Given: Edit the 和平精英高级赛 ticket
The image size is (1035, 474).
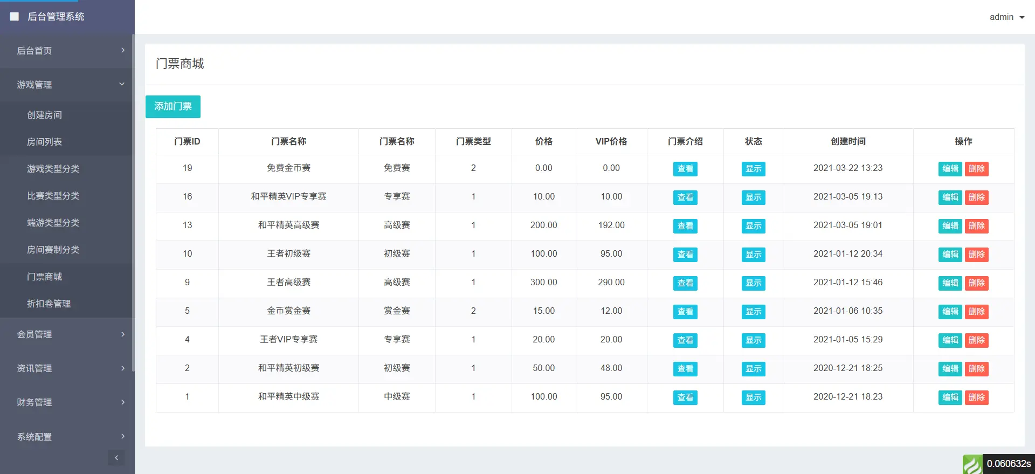Looking at the screenshot, I should (x=950, y=226).
